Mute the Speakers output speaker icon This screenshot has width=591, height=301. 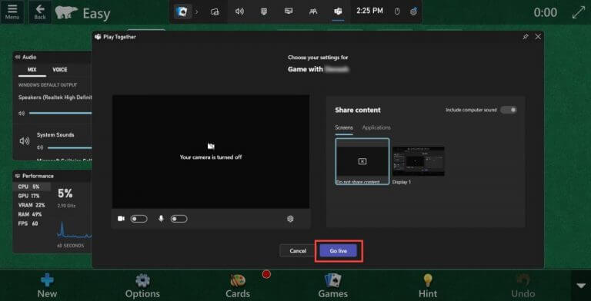(22, 113)
